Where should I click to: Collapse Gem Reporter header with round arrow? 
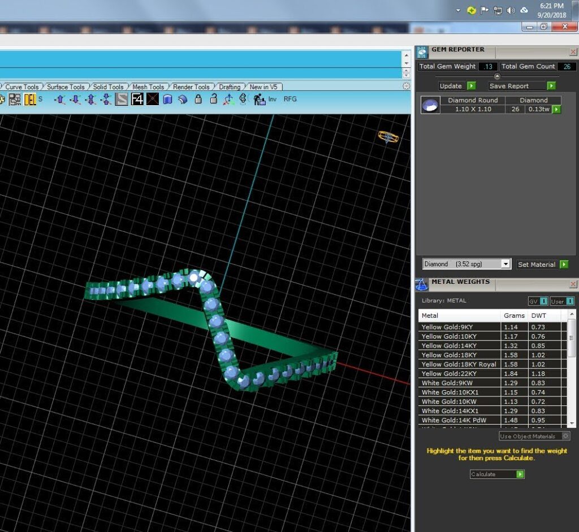tap(497, 76)
